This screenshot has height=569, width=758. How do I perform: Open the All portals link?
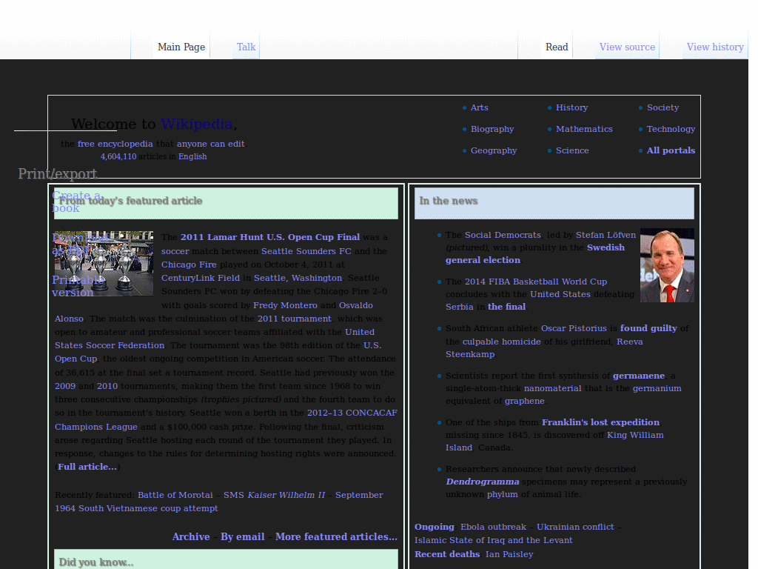pos(671,150)
